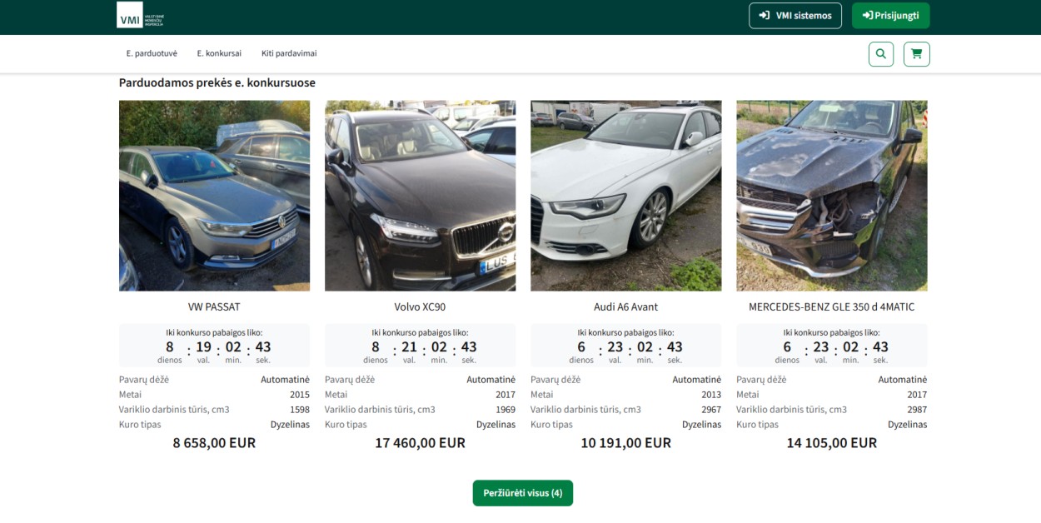Click the Peržiūrėti visus (4) button
The image size is (1041, 523).
click(522, 493)
